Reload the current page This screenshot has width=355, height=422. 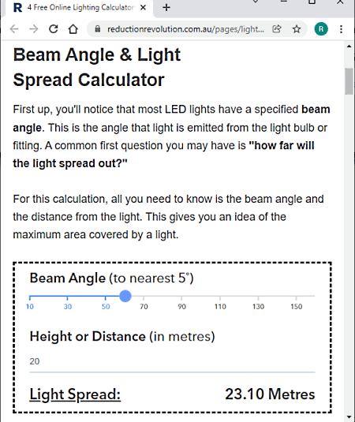pyautogui.click(x=54, y=29)
